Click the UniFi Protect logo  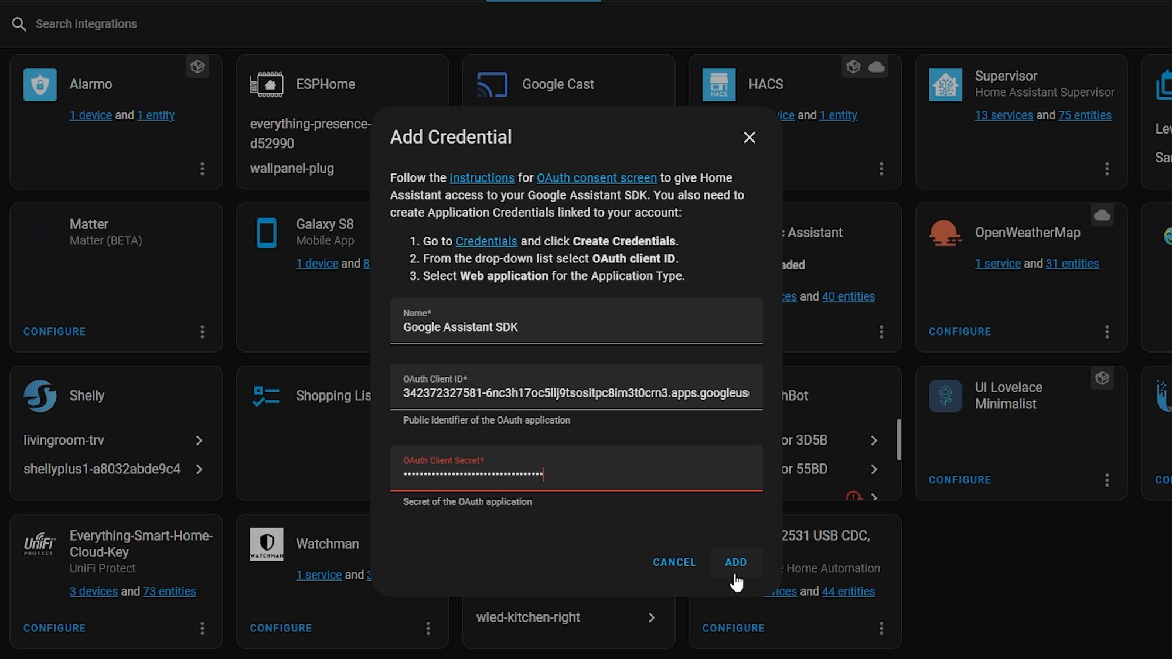tap(40, 544)
